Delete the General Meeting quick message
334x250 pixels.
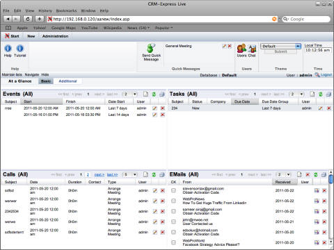pos(230,46)
